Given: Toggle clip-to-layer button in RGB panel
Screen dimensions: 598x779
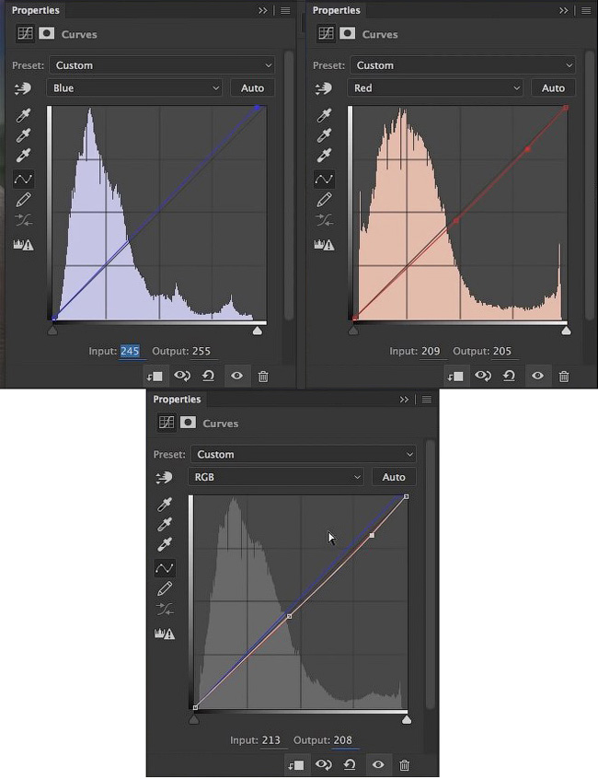Looking at the screenshot, I should point(296,764).
